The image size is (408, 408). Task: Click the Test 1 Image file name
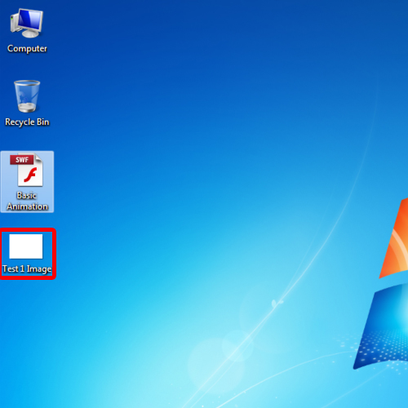tap(27, 268)
